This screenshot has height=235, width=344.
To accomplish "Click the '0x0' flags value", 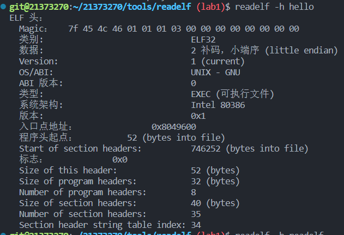I will click(x=120, y=160).
